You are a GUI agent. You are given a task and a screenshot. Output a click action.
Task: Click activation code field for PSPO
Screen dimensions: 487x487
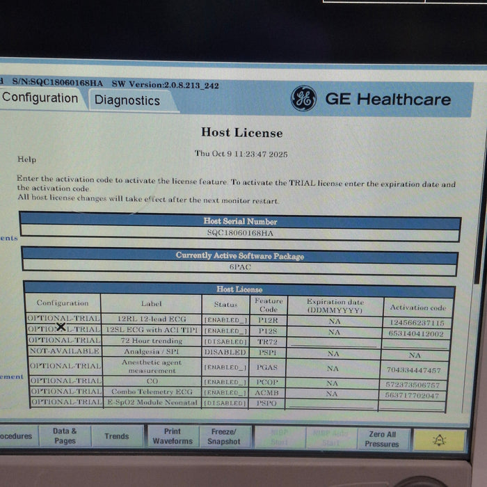(x=412, y=406)
